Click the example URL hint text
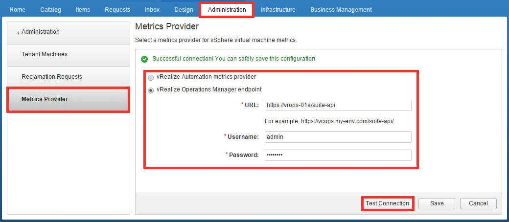 329,121
